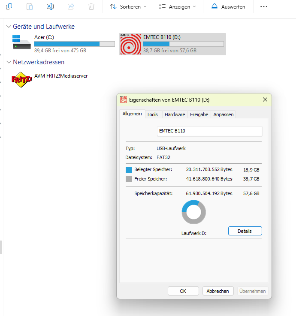Close the Eigenschaften dialog
The height and width of the screenshot is (316, 296).
(x=265, y=99)
